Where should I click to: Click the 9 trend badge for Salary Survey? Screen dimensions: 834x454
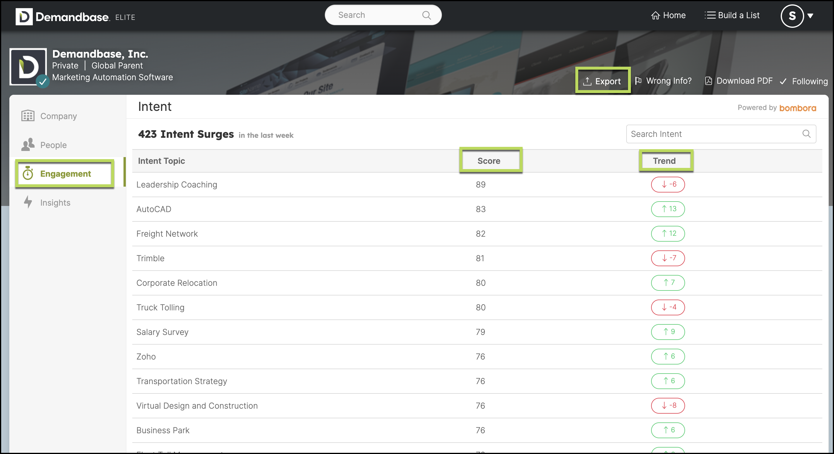(667, 332)
